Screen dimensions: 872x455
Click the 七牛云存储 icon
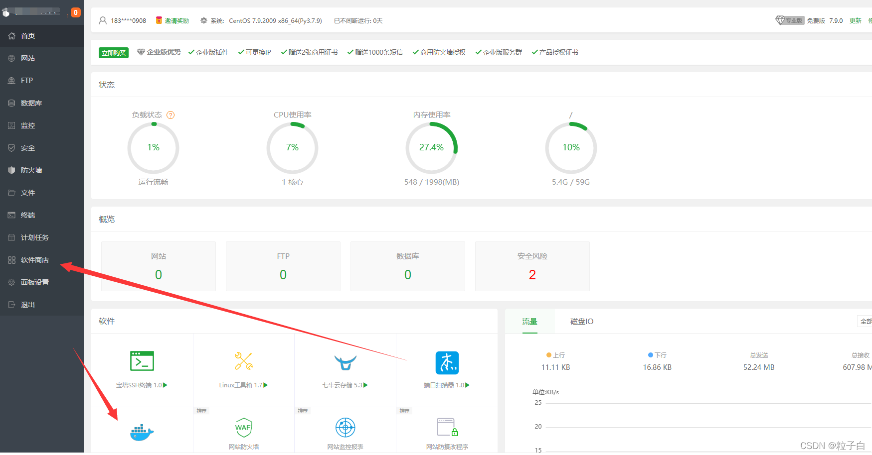(x=345, y=362)
